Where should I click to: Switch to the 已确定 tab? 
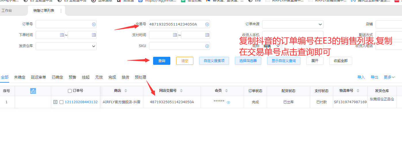(58, 77)
